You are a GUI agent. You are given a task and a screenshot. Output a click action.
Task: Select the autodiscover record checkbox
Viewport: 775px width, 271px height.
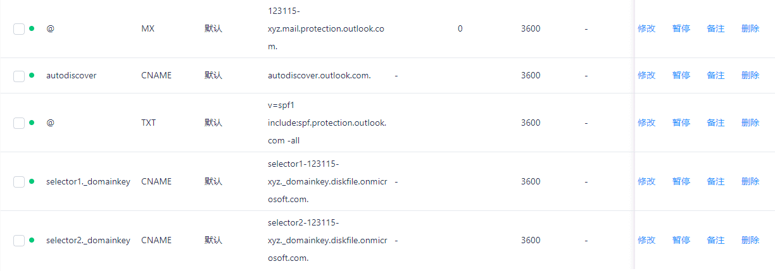click(x=19, y=76)
